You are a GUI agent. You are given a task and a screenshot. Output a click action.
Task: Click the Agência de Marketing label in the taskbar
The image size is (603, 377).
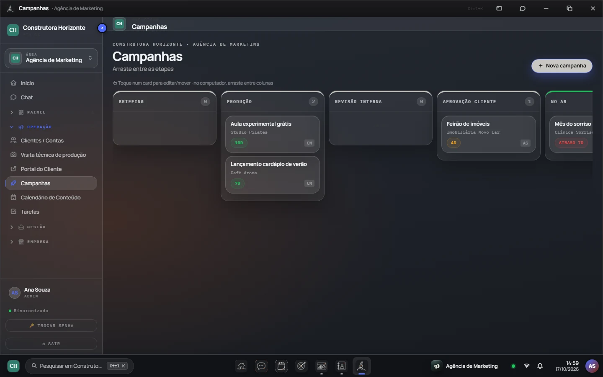pos(472,366)
